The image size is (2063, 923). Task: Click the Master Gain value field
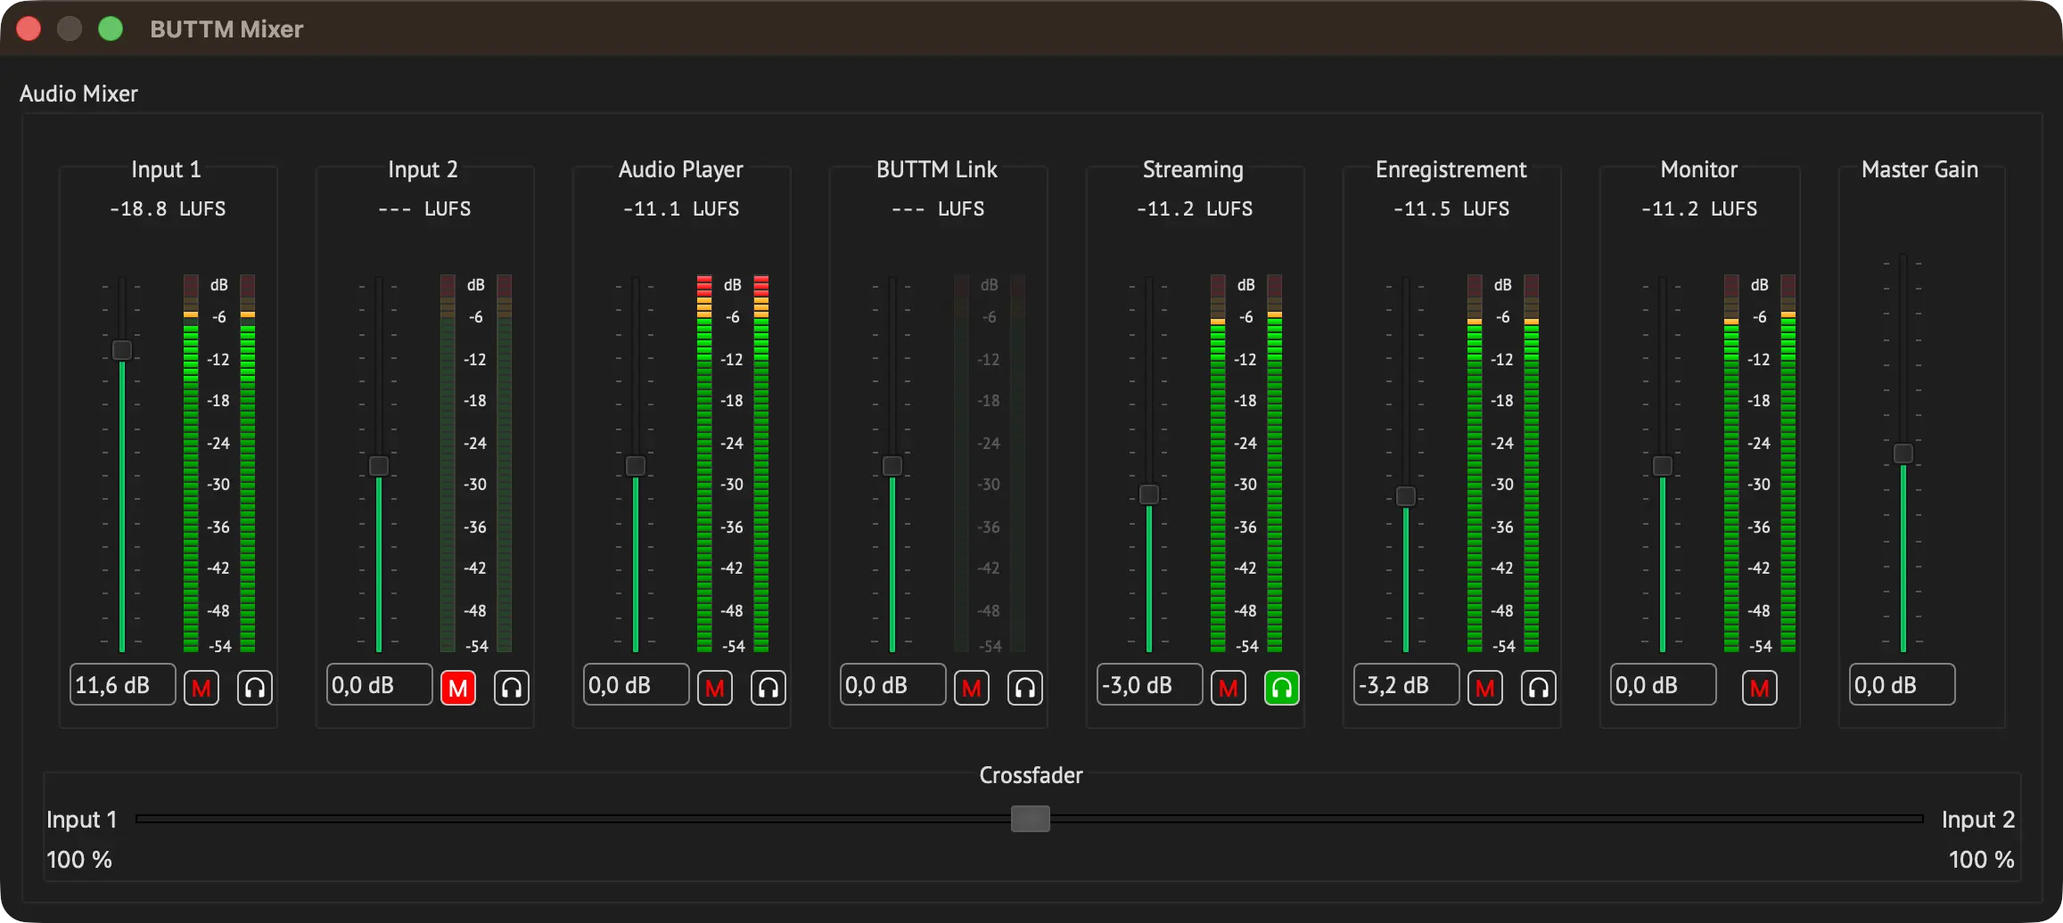point(1903,684)
